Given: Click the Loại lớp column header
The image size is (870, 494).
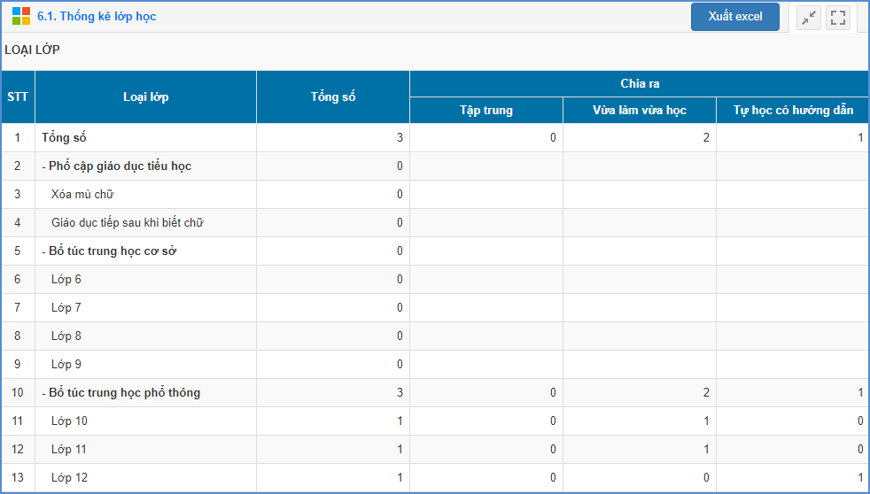Looking at the screenshot, I should [145, 96].
